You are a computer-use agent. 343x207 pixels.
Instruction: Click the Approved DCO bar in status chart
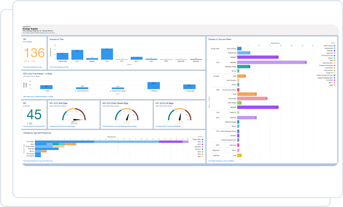click(272, 62)
